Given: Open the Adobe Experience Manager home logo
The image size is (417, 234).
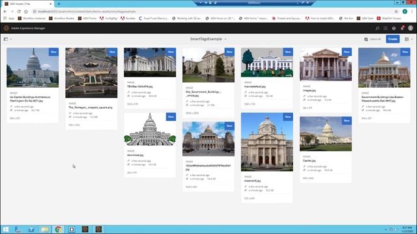Looking at the screenshot, I should click(x=7, y=28).
